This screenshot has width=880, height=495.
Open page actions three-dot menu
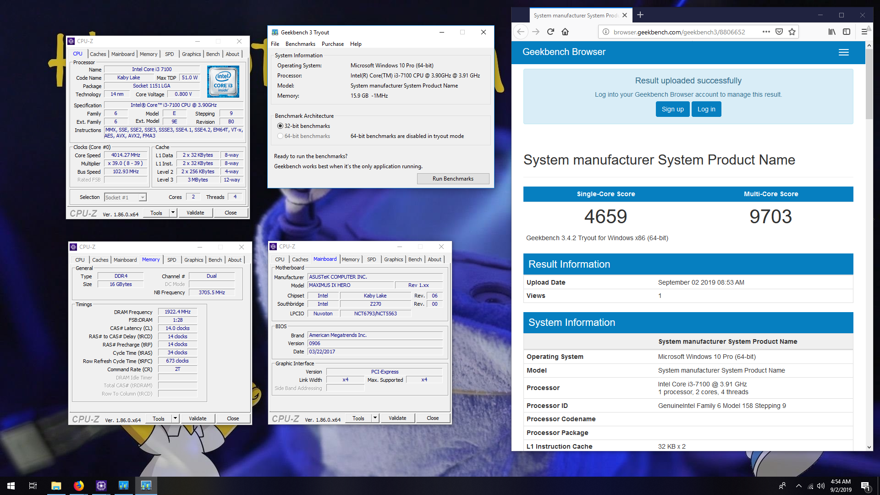coord(766,32)
